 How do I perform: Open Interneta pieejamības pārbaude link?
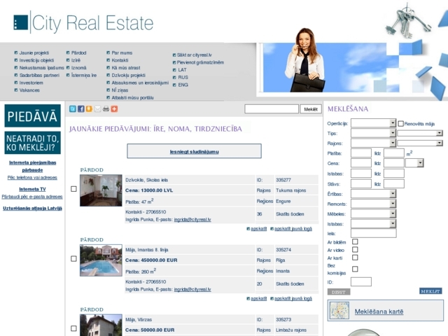tap(32, 167)
